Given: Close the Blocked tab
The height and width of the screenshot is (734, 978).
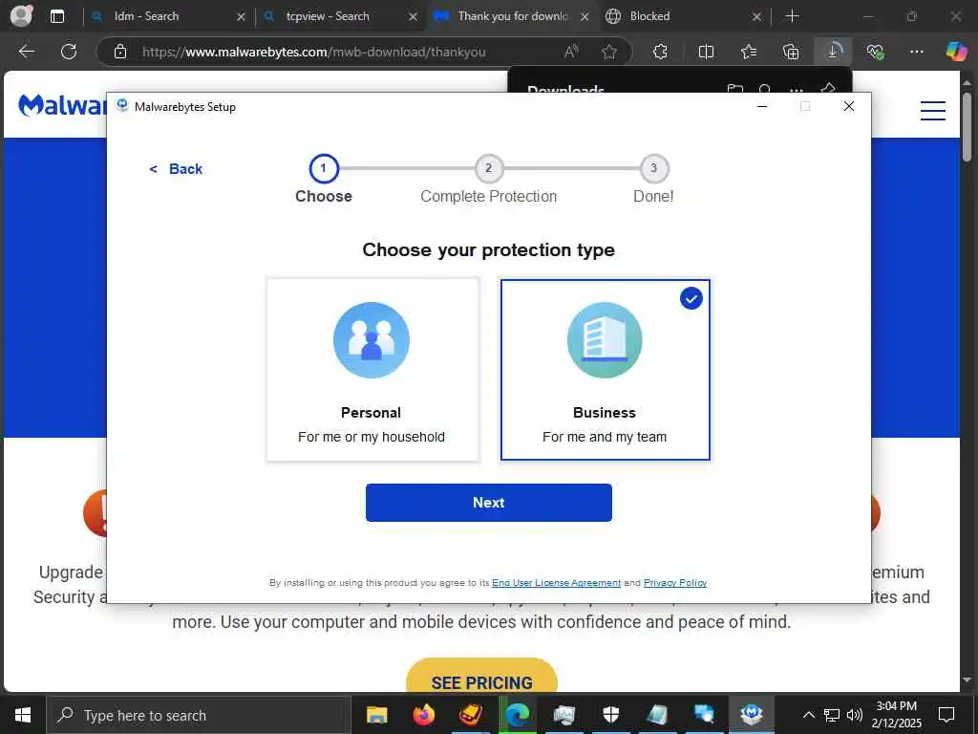Looking at the screenshot, I should pos(756,17).
